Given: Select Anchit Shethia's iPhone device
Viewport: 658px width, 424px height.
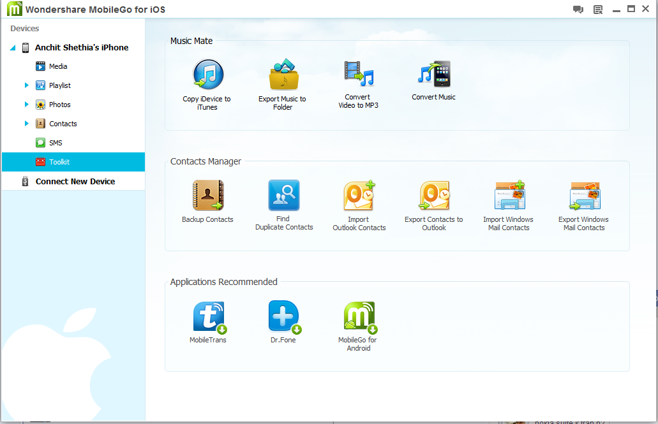Looking at the screenshot, I should (82, 48).
